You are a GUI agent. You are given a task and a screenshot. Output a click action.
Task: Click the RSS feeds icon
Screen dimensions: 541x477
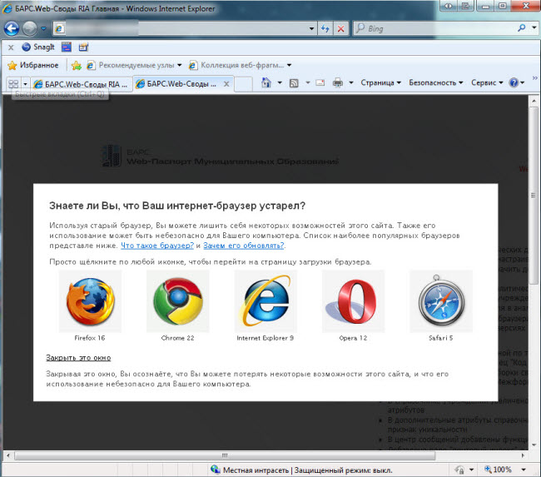click(x=294, y=83)
